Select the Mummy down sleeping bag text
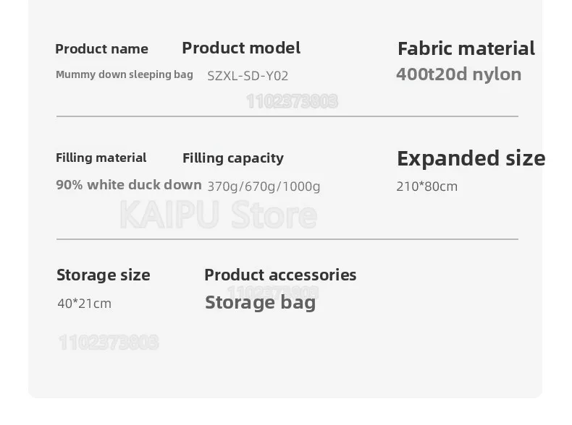The width and height of the screenshot is (572, 425). point(125,74)
